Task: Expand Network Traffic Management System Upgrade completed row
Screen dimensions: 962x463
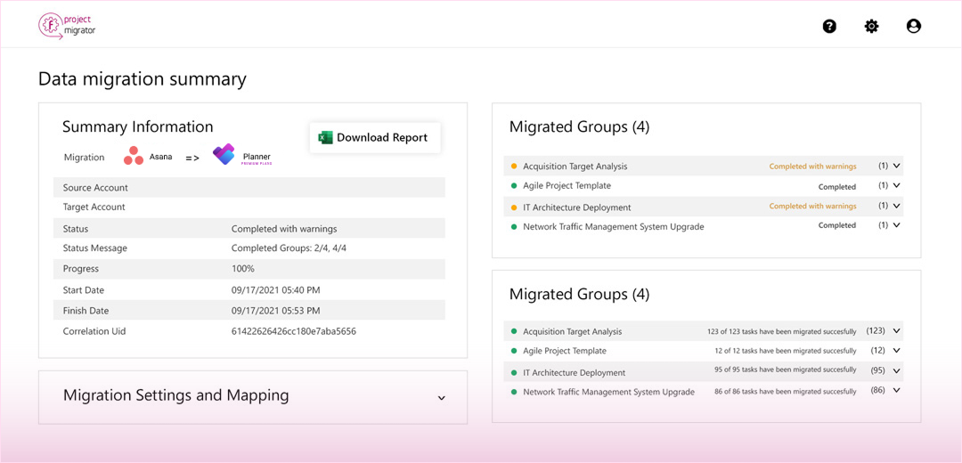Action: click(896, 225)
